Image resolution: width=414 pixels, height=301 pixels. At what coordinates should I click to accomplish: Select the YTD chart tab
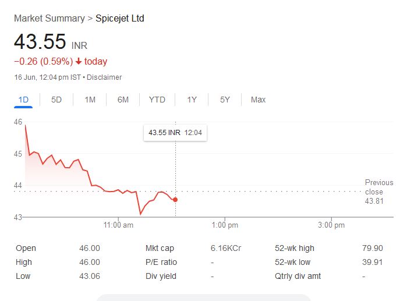[x=157, y=100]
